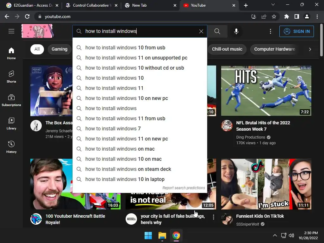Viewport: 324px width, 243px height.
Task: Open Ding Productions channel name
Action: pos(251,137)
